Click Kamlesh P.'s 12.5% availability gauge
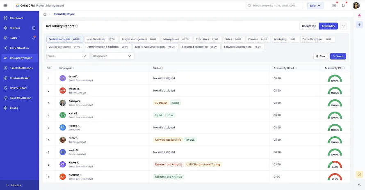The width and height of the screenshot is (365, 190). click(335, 177)
